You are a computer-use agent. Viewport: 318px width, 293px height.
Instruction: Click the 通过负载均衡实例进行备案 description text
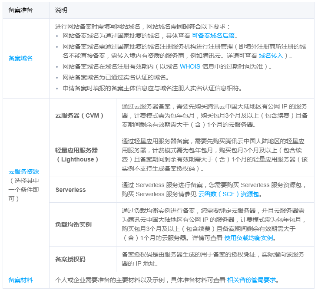click(214, 224)
